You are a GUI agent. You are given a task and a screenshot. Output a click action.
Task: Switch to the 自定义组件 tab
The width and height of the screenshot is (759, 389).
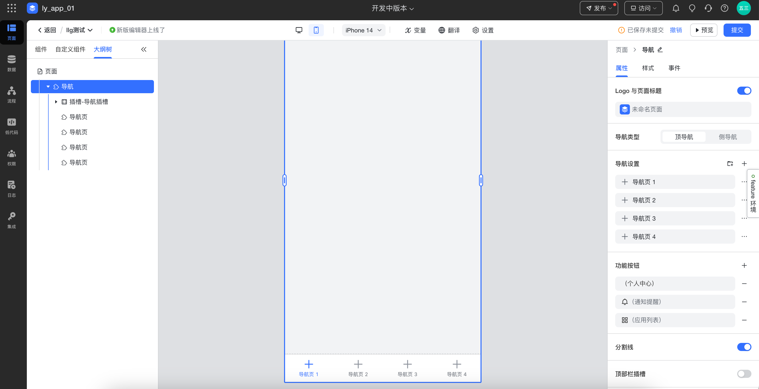click(x=70, y=49)
